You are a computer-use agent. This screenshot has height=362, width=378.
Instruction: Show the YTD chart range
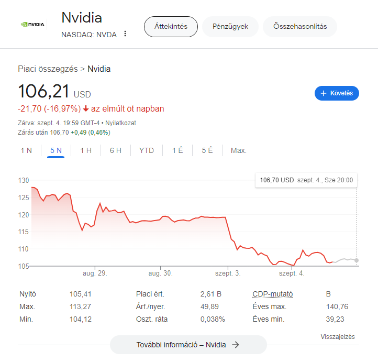pos(147,150)
